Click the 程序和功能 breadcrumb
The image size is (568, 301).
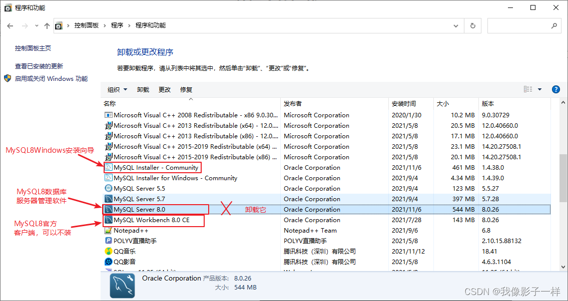(151, 25)
